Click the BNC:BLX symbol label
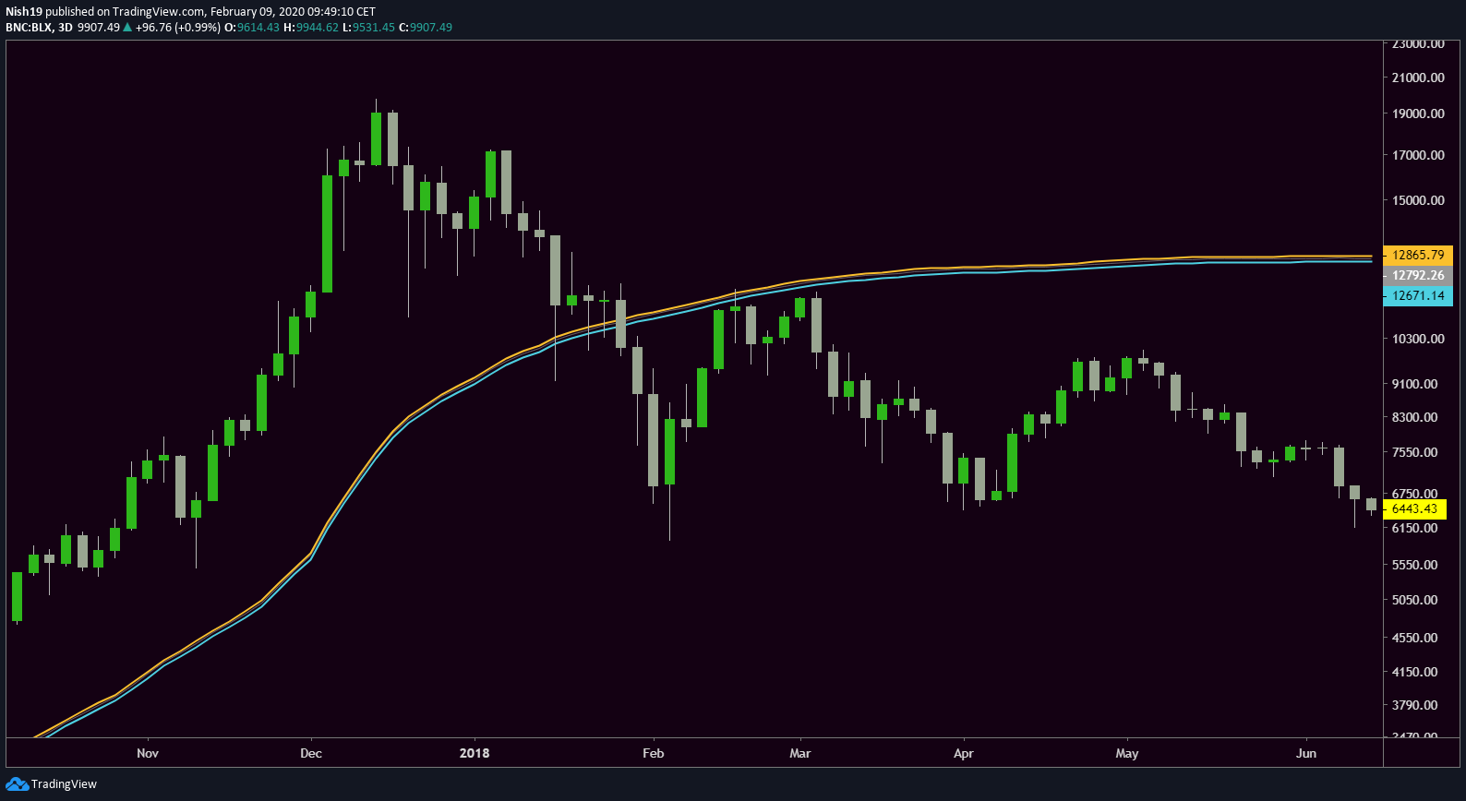The width and height of the screenshot is (1466, 801). tap(29, 28)
